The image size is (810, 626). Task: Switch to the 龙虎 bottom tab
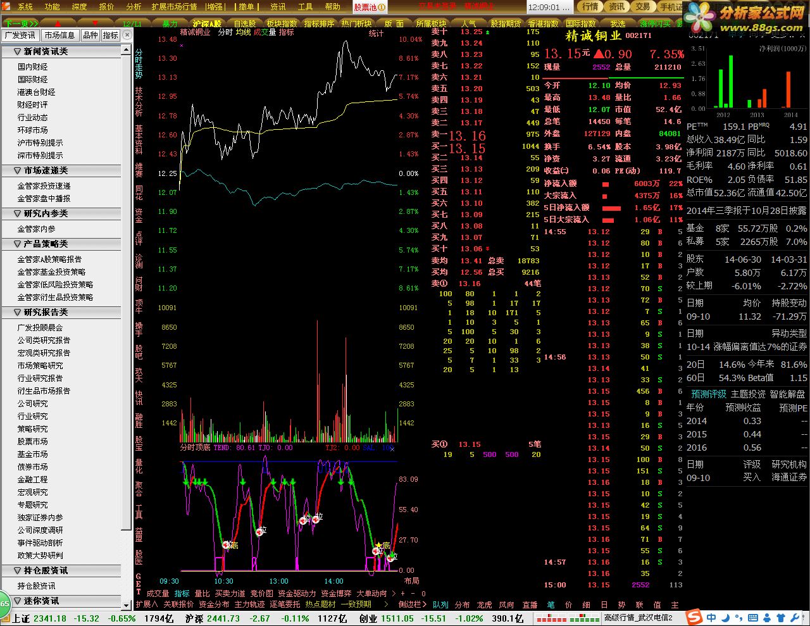[484, 604]
